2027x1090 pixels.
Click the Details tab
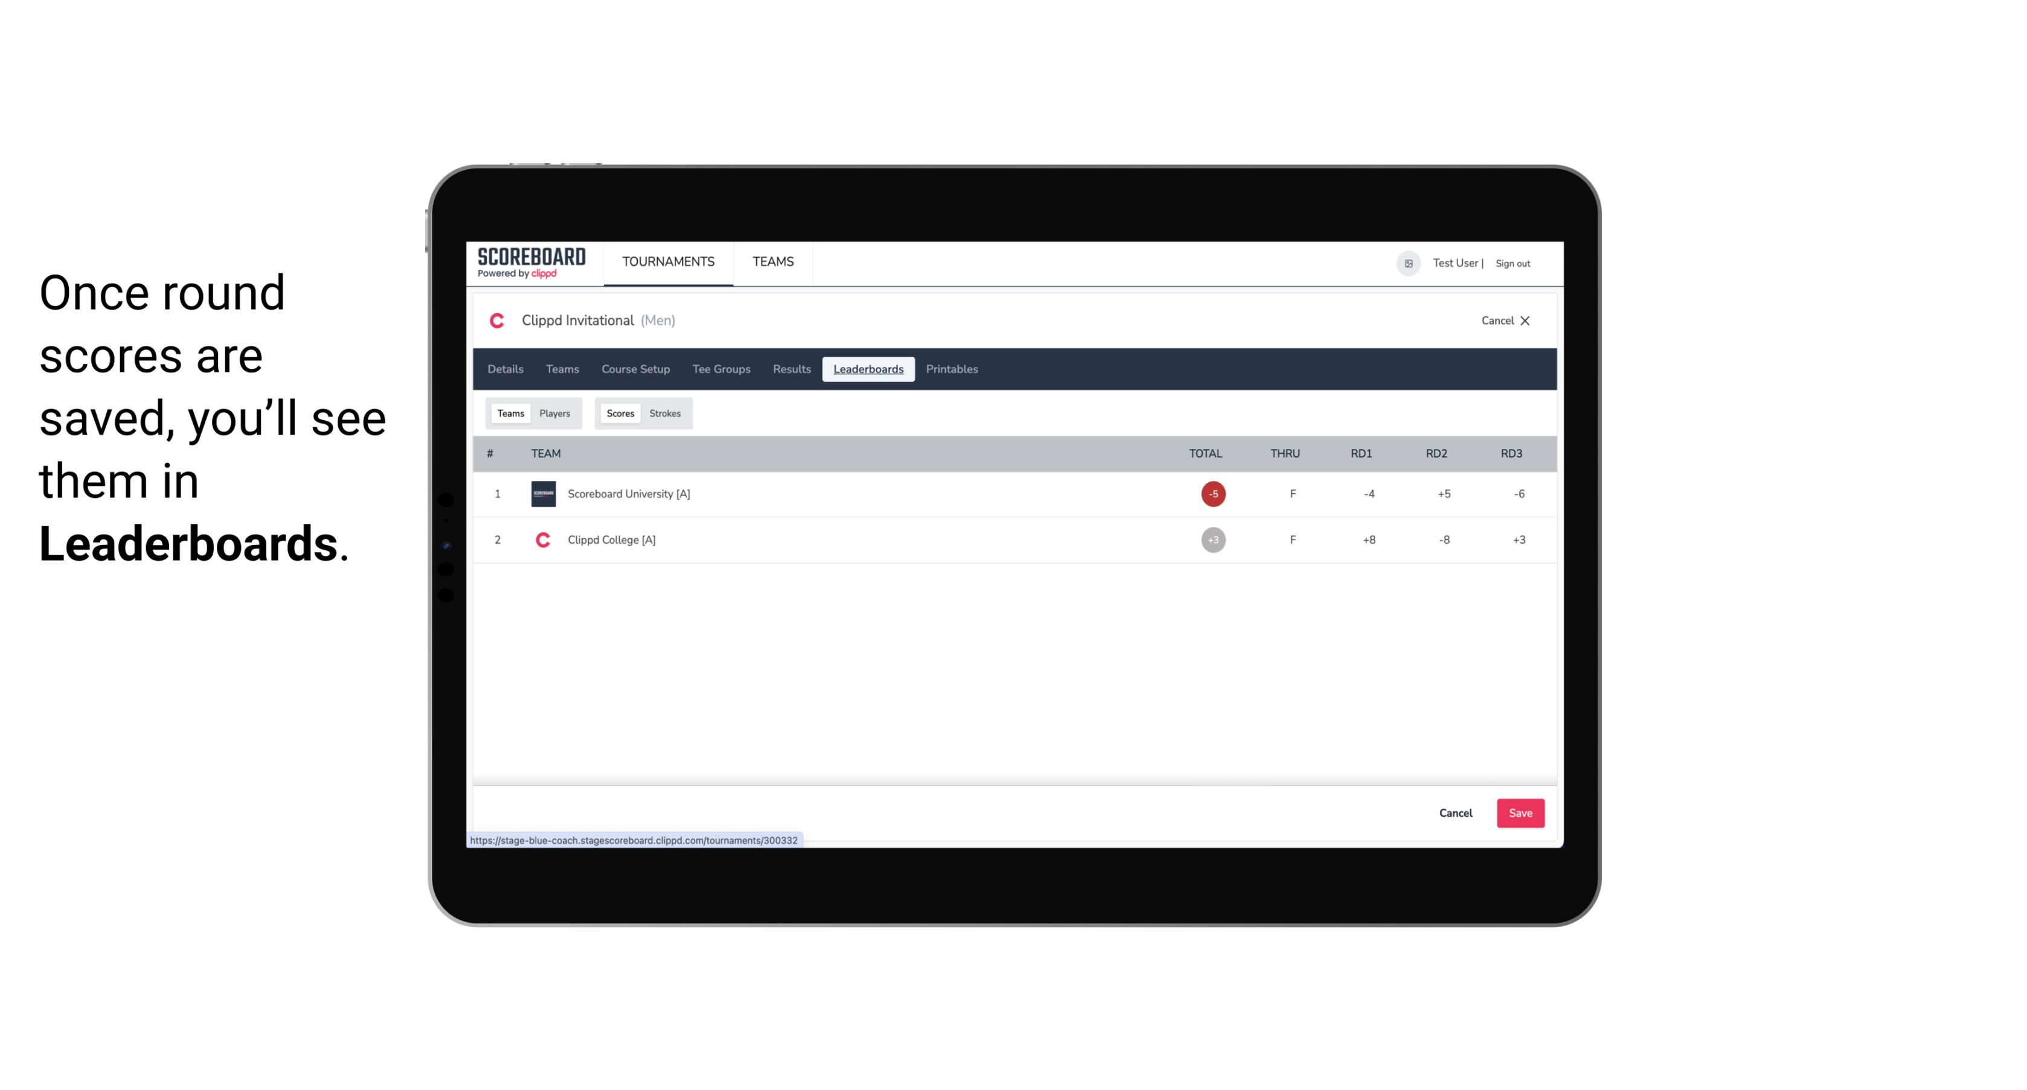505,369
